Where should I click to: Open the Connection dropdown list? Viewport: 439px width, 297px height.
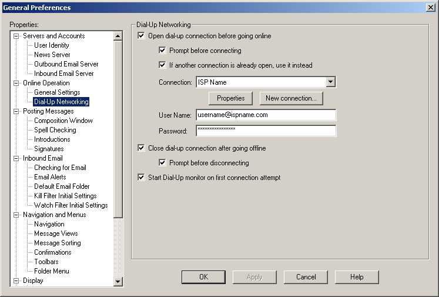click(x=330, y=82)
